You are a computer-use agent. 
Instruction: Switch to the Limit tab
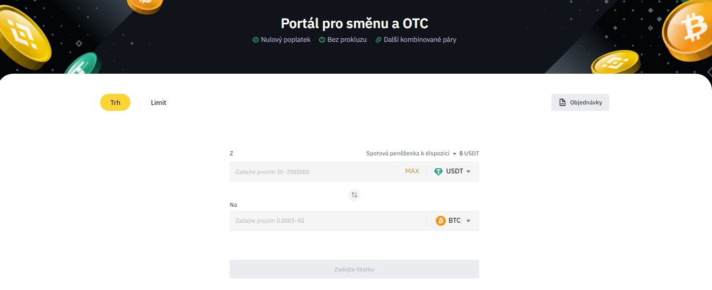(x=159, y=102)
